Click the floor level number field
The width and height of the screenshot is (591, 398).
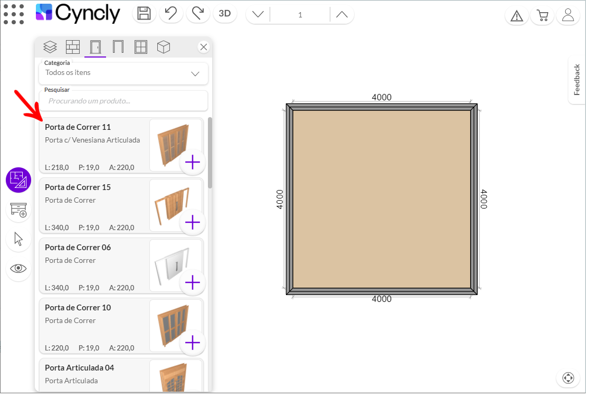(x=300, y=15)
